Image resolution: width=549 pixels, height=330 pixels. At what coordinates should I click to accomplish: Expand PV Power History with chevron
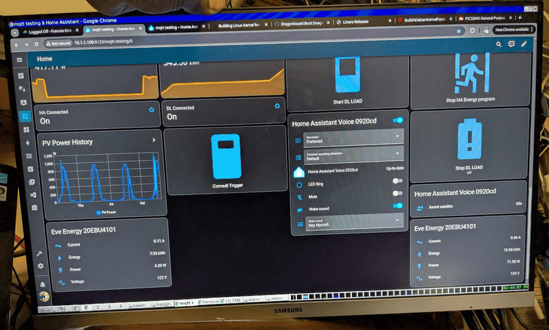tap(154, 140)
